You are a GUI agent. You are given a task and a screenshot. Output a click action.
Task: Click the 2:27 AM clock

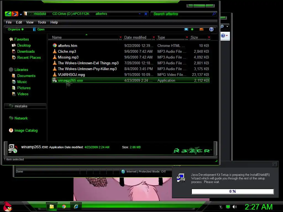point(258,207)
